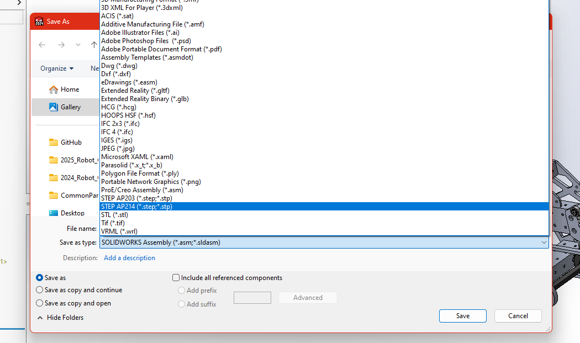580x343 pixels.
Task: Select Extended Reality Binary (*.glb) type
Action: (324, 99)
